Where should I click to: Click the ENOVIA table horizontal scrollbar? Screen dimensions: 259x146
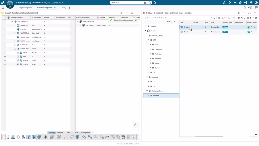[209, 137]
